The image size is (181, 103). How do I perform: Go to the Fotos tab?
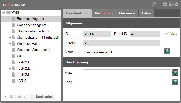[x=146, y=13]
